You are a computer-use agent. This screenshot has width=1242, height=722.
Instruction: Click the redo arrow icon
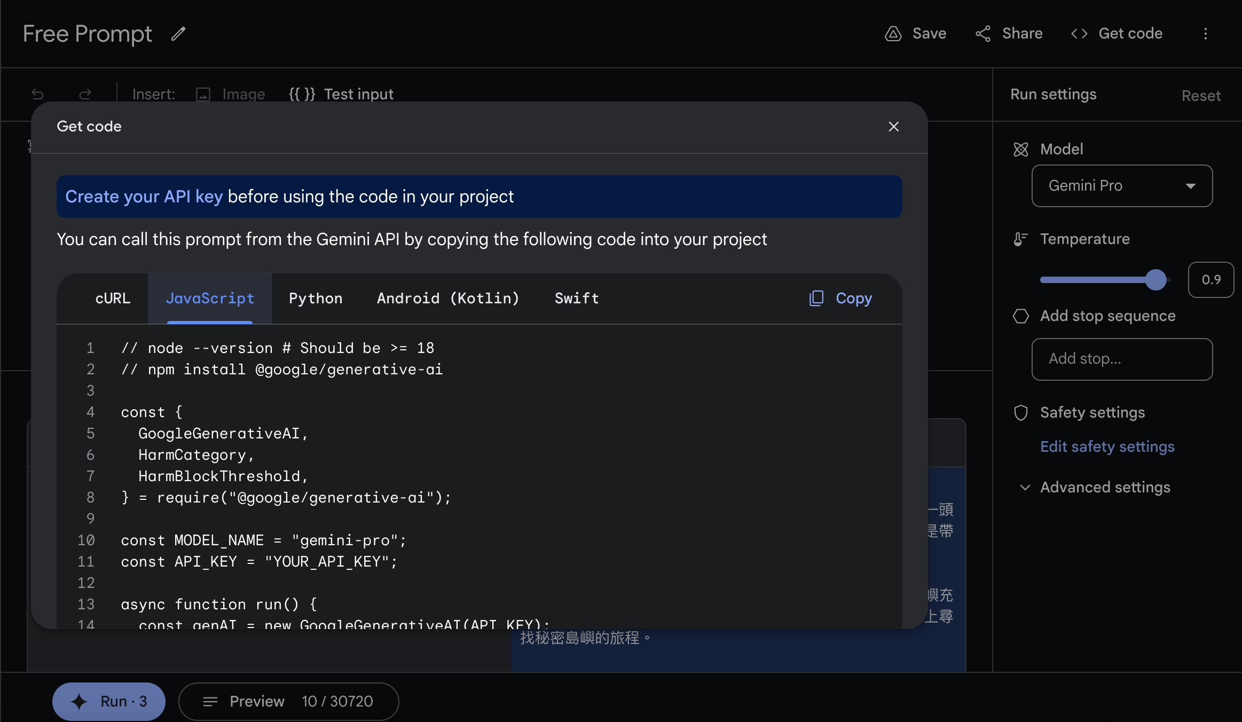point(85,94)
